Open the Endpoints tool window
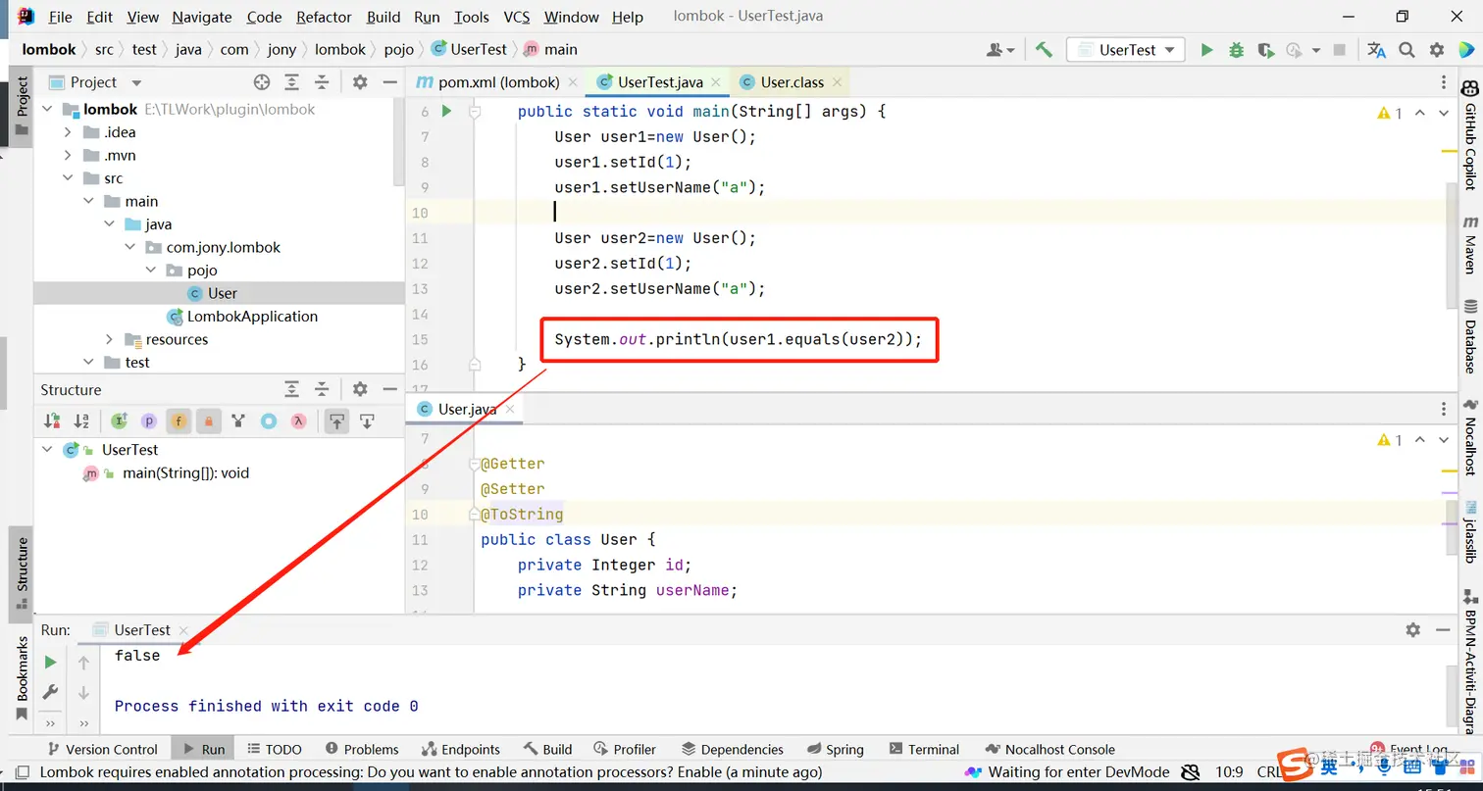 461,749
